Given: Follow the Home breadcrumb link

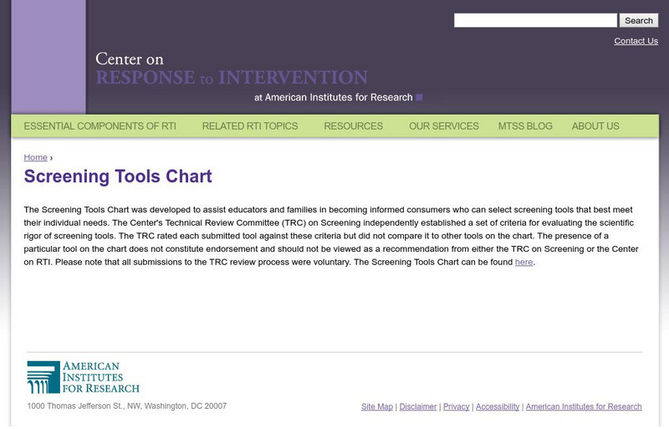Looking at the screenshot, I should [35, 157].
